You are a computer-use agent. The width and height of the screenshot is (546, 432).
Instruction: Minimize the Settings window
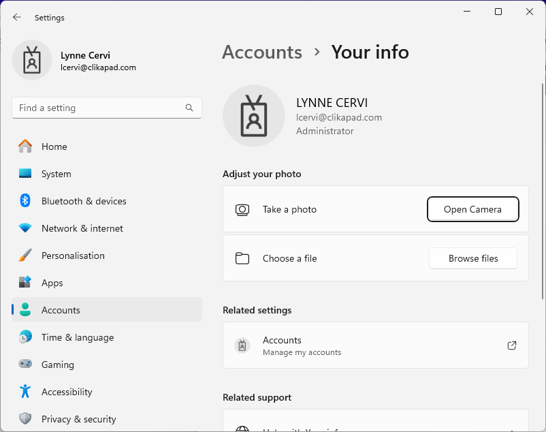pos(467,12)
